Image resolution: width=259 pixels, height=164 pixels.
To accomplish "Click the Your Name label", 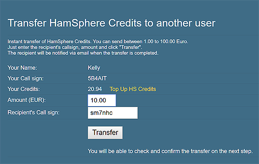I will pos(22,68).
